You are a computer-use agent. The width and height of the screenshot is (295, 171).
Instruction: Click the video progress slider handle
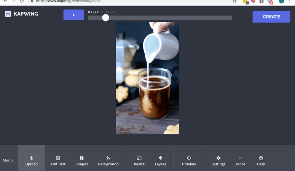105,17
